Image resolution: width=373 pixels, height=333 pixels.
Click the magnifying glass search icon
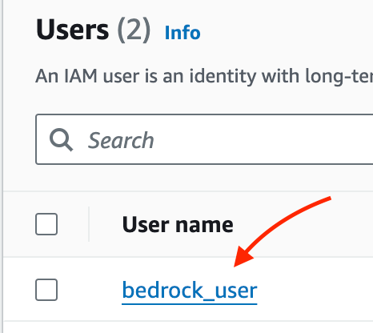click(61, 139)
